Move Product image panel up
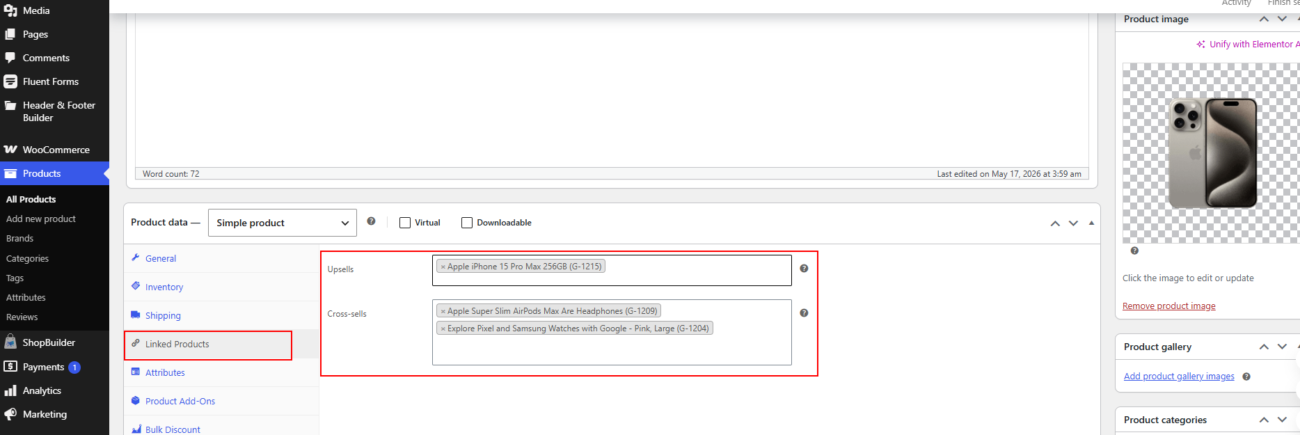This screenshot has width=1300, height=435. (x=1264, y=19)
